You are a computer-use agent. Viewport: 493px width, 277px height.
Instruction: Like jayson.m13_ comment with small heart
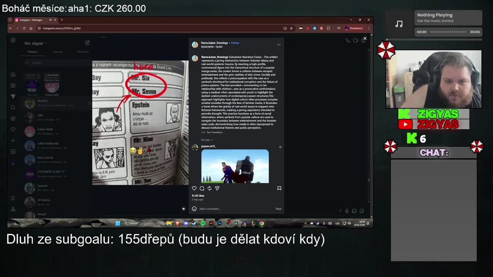[280, 147]
